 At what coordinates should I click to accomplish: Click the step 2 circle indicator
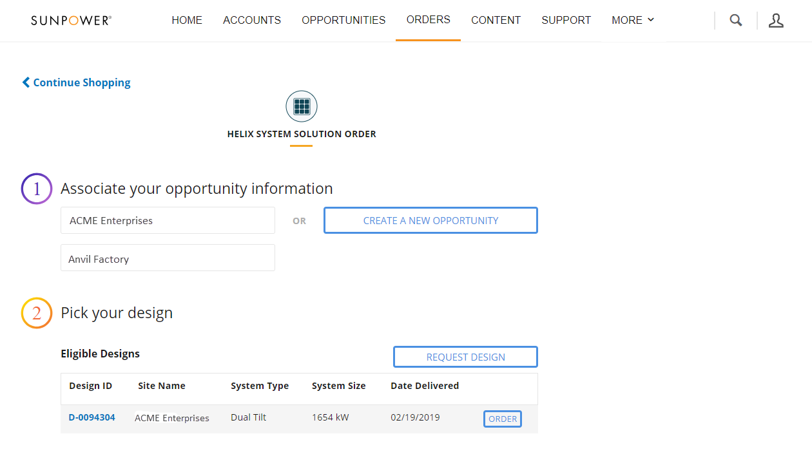[x=36, y=312]
